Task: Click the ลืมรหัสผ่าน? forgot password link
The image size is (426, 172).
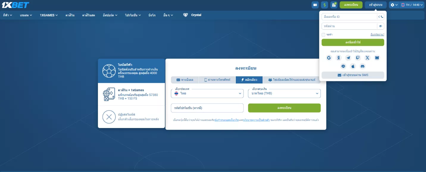Action: tap(377, 35)
